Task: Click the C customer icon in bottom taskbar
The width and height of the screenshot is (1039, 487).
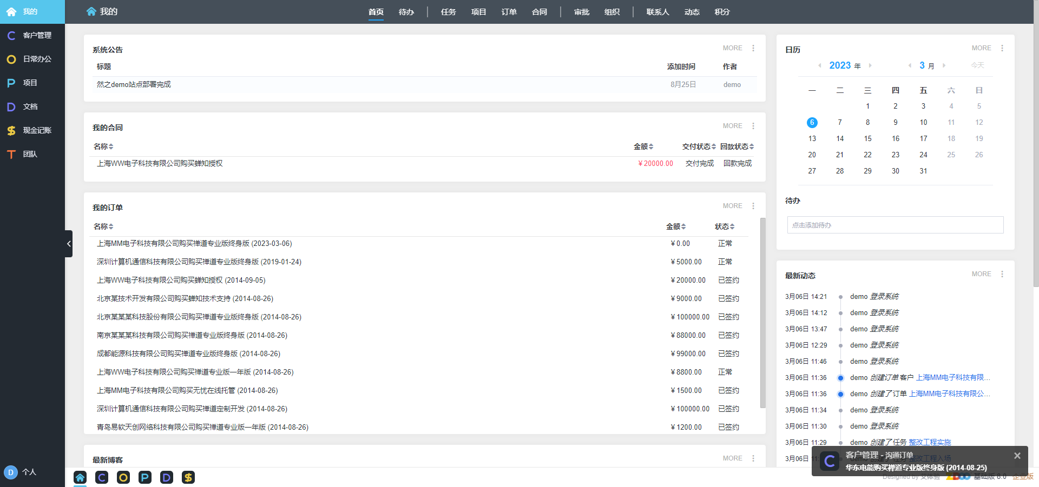Action: (102, 477)
